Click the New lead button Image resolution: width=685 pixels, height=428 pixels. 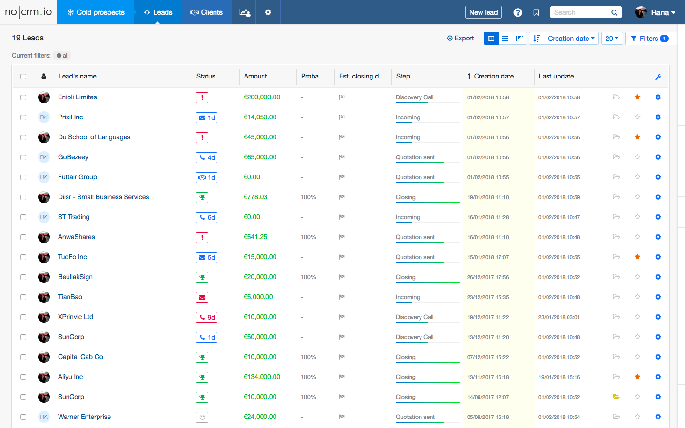coord(483,12)
